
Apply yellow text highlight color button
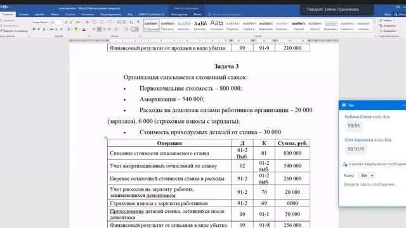[x=76, y=29]
